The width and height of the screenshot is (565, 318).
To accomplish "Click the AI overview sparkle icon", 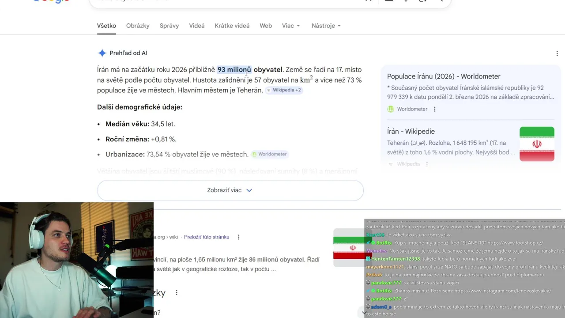I will pyautogui.click(x=102, y=53).
